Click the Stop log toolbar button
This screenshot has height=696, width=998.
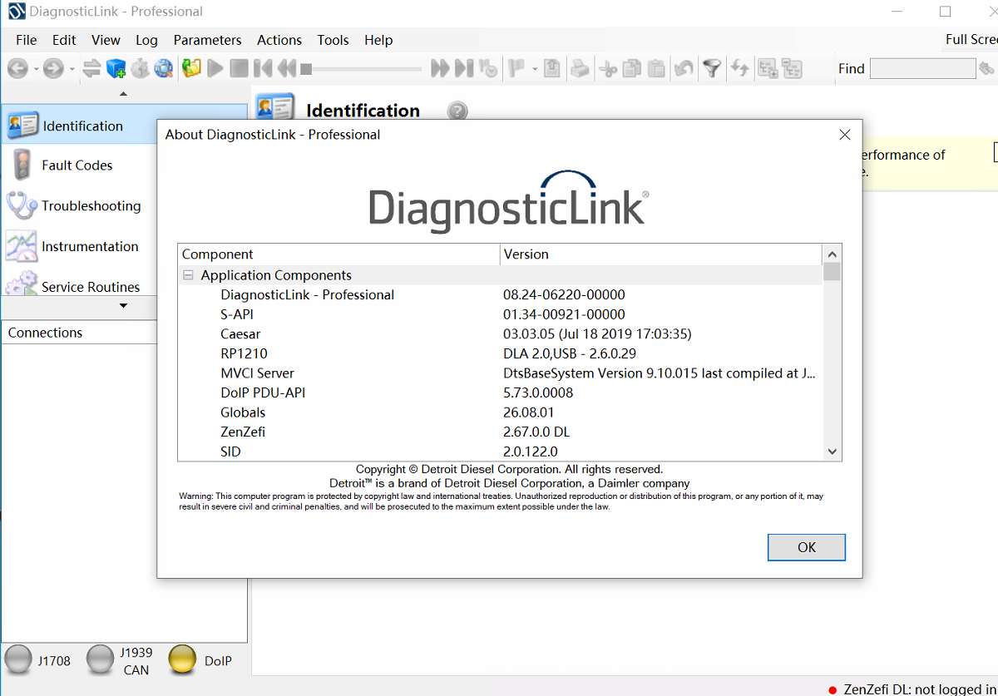239,68
